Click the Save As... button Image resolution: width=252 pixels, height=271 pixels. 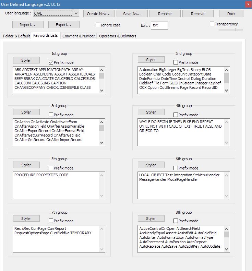(132, 14)
